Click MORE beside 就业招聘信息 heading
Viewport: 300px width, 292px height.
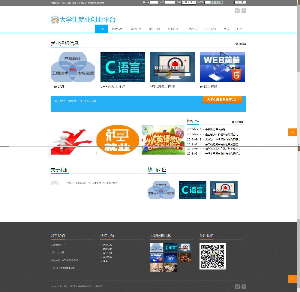pos(241,44)
